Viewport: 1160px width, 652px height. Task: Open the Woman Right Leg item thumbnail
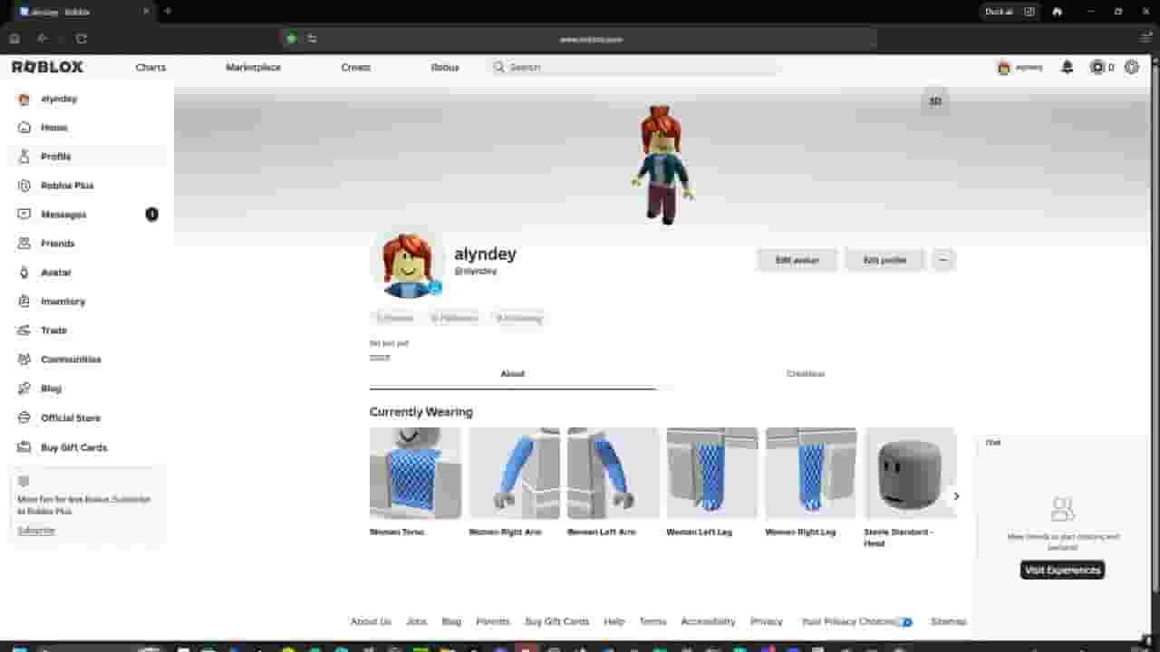tap(811, 473)
